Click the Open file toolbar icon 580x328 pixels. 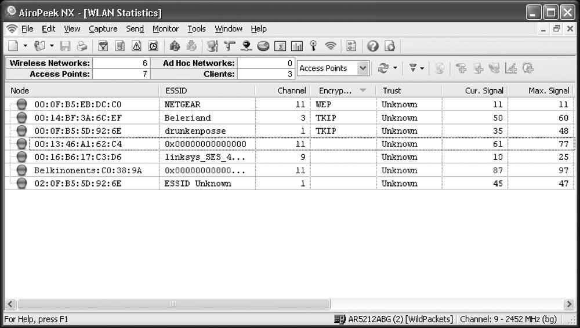pos(39,46)
